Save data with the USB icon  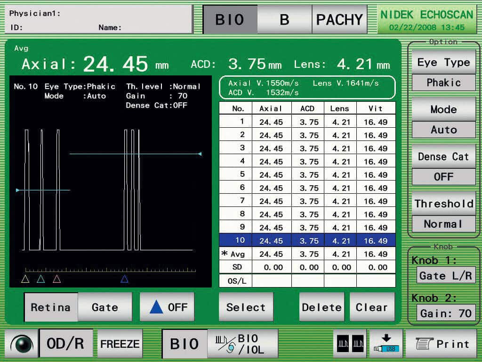pos(386,344)
